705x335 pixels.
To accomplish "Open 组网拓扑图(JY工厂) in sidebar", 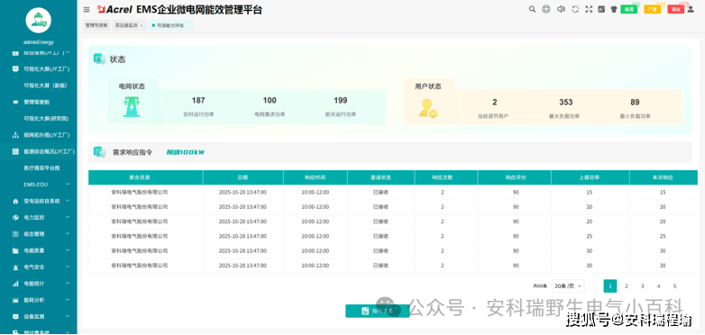I will (x=39, y=135).
